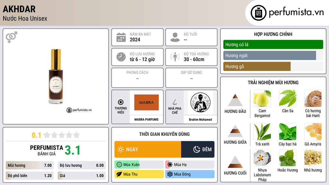Open the Cây bạc hà note image

pyautogui.click(x=288, y=131)
